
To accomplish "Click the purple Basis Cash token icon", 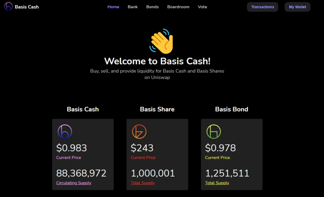I will 65,132.
